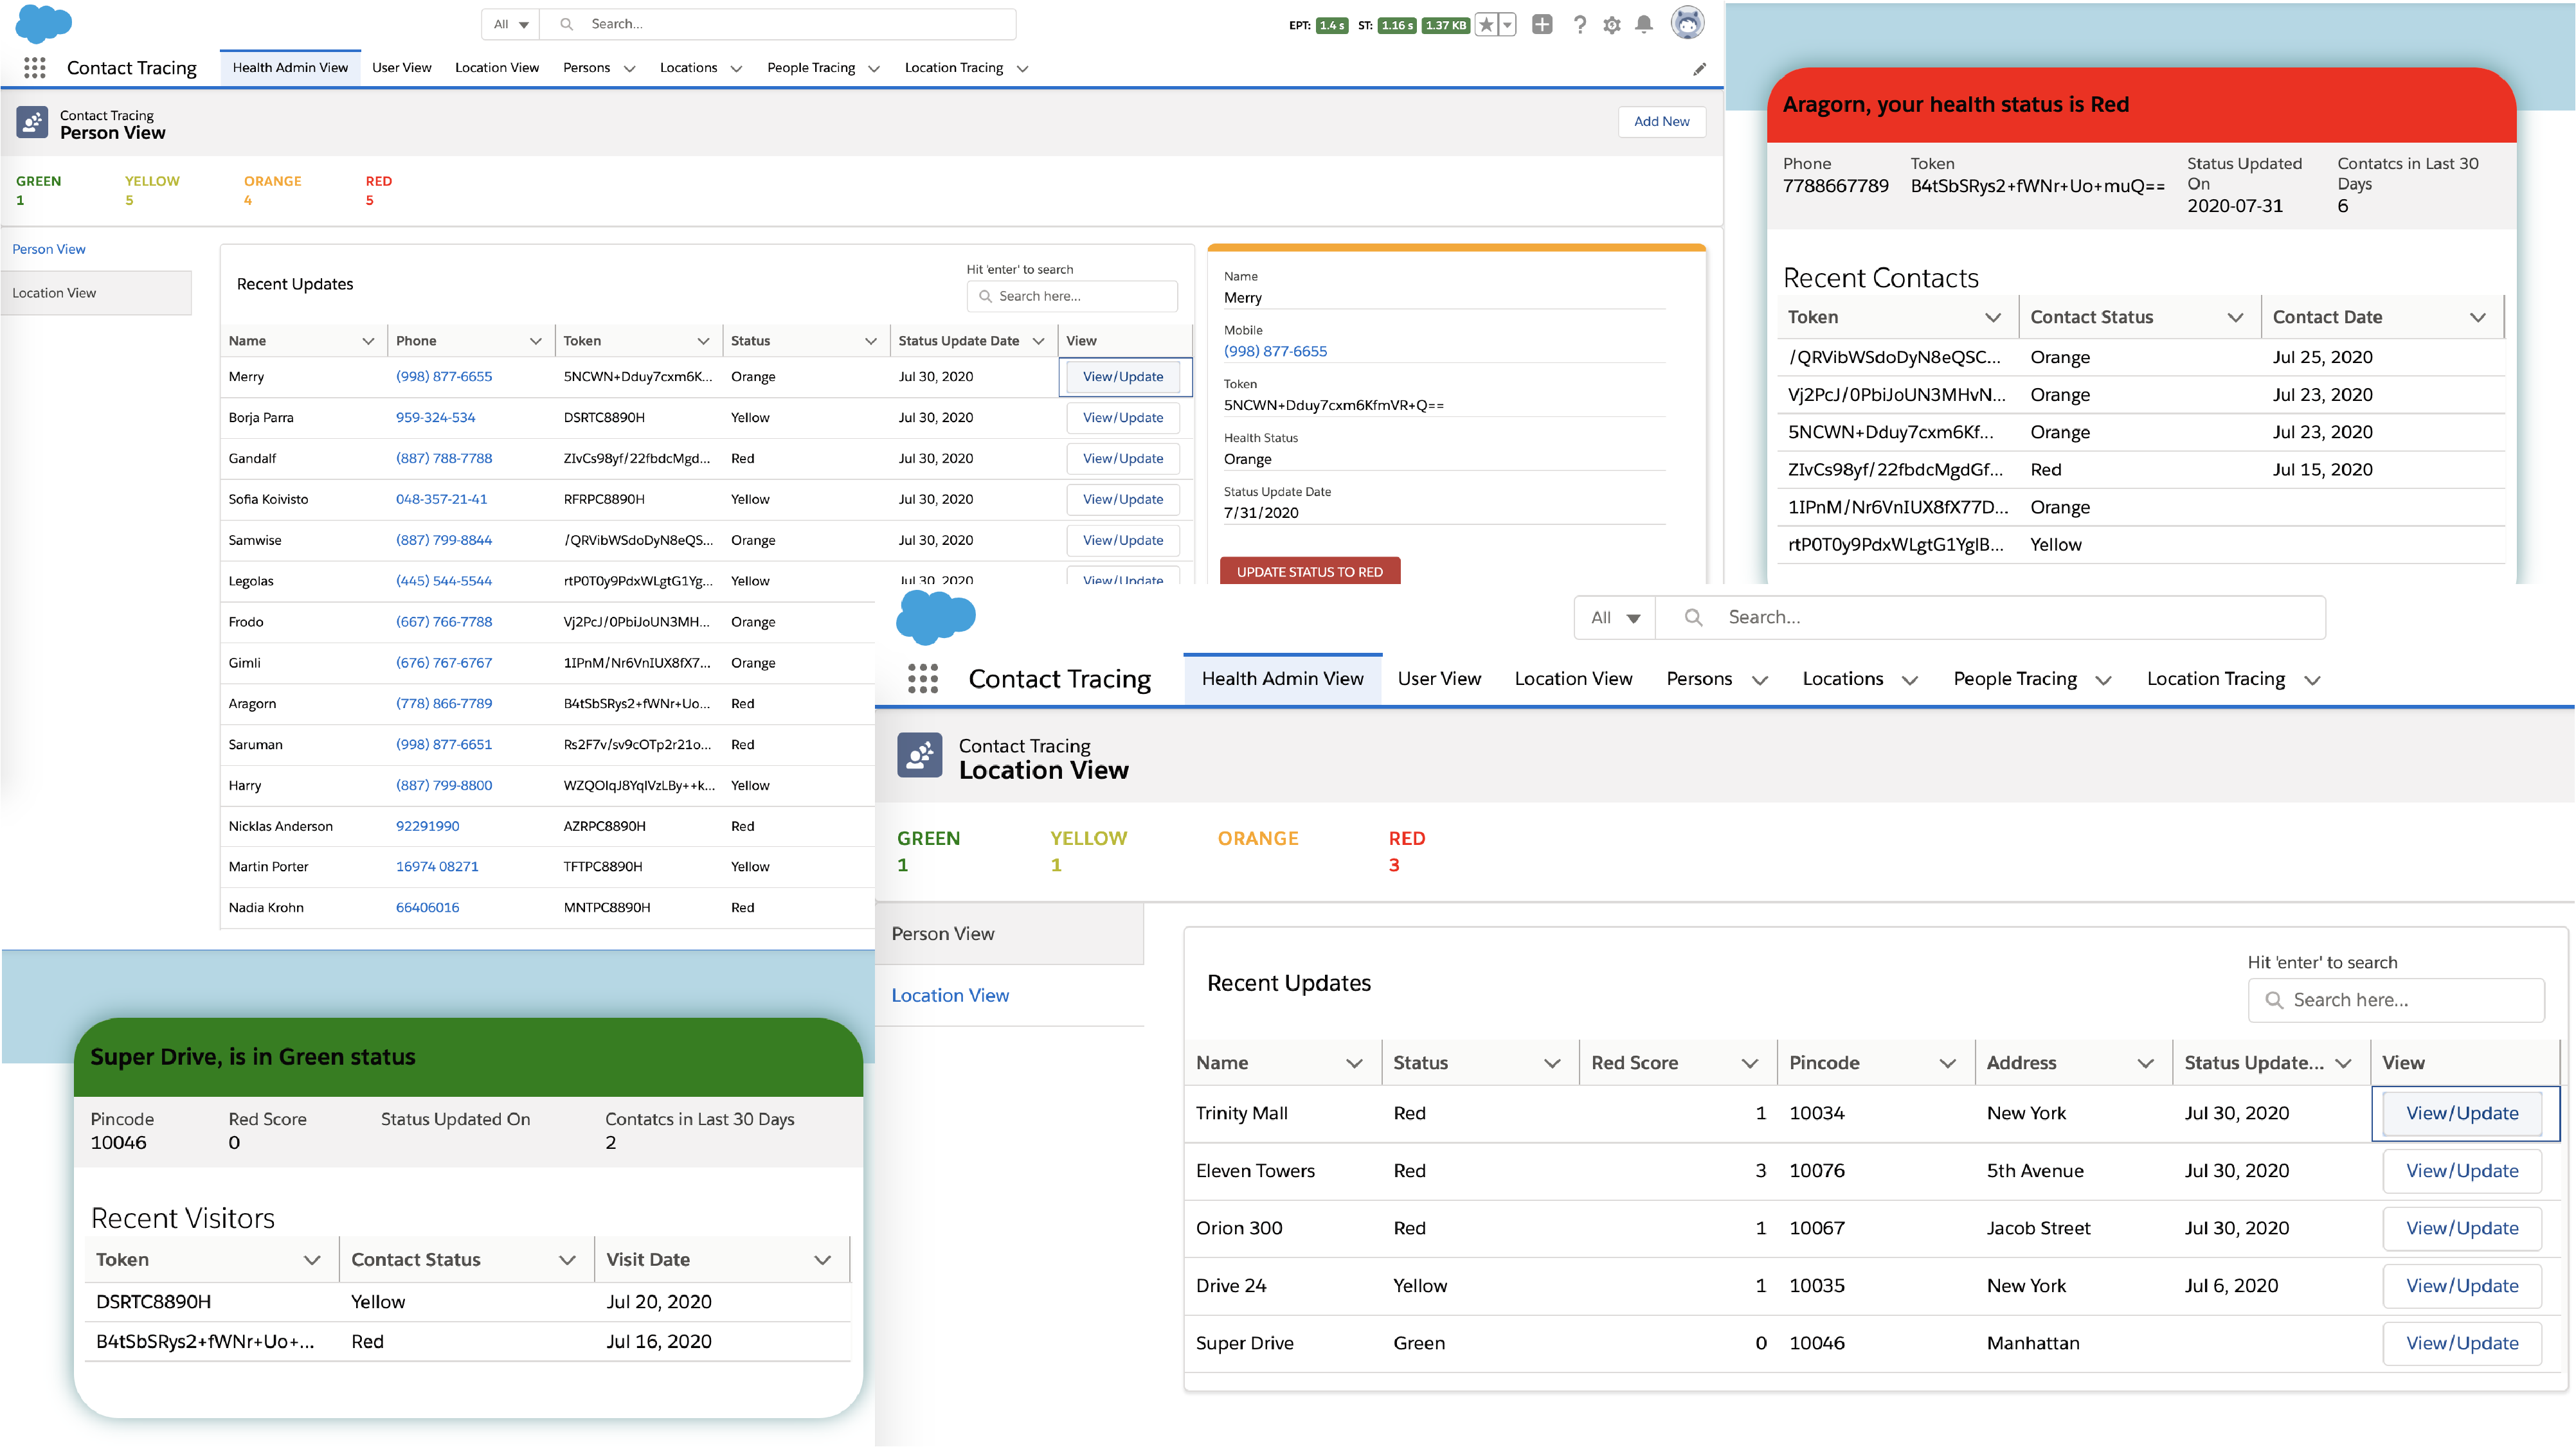Screen dimensions: 2576x1447
Task: Expand the Locations nav menu in the Person View window
Action: 736,69
